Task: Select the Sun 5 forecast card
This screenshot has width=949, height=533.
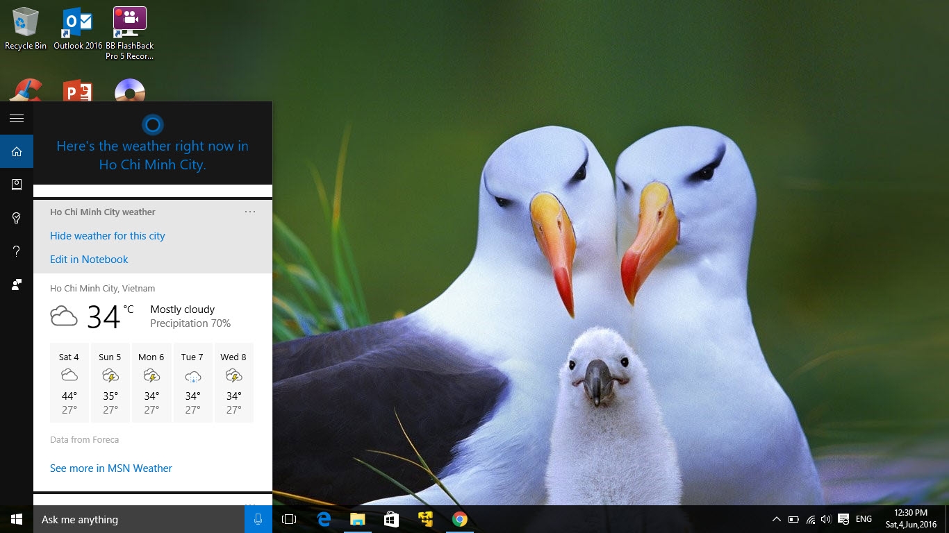Action: pos(110,382)
